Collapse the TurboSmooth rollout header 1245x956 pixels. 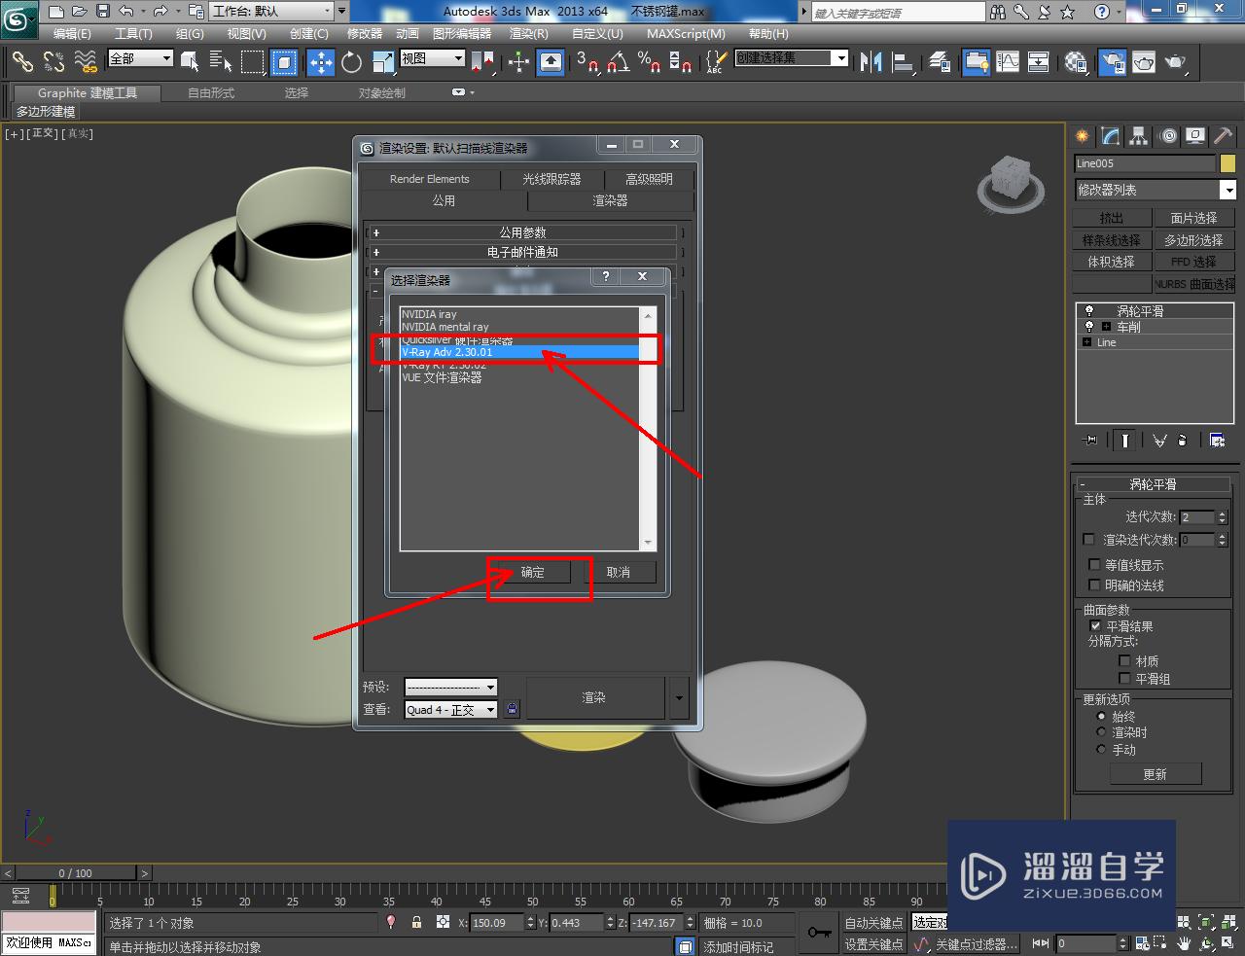point(1153,483)
